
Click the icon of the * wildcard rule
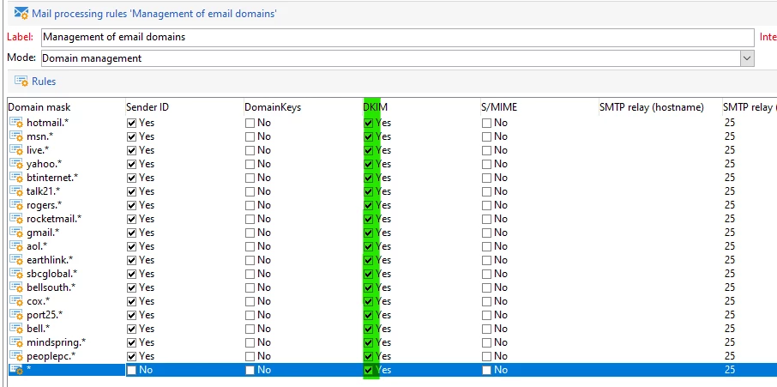pos(16,370)
